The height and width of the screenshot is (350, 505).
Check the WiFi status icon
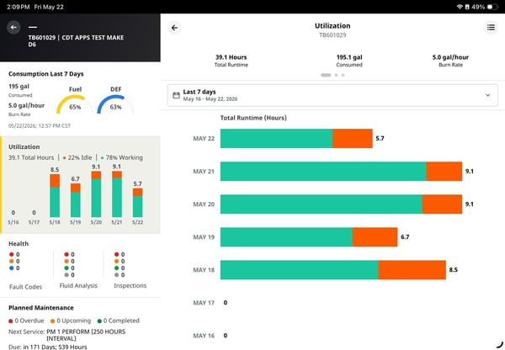(x=460, y=7)
